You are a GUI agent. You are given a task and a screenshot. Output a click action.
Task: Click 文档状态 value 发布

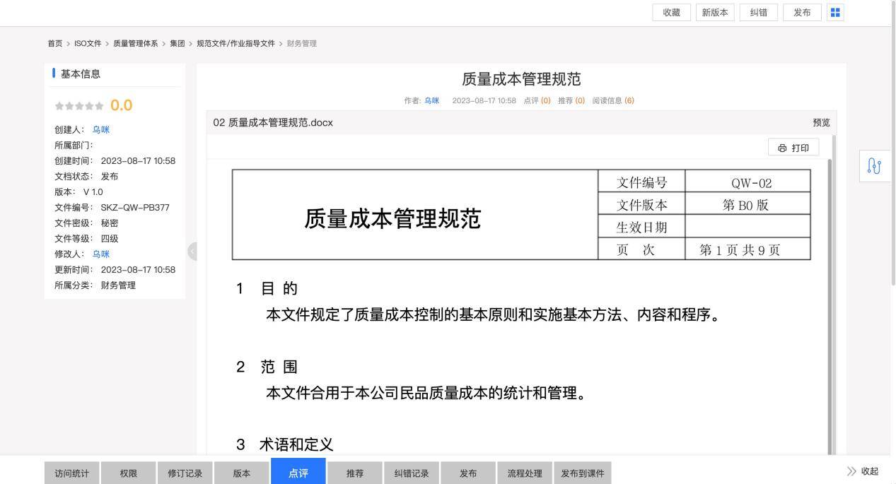point(110,177)
